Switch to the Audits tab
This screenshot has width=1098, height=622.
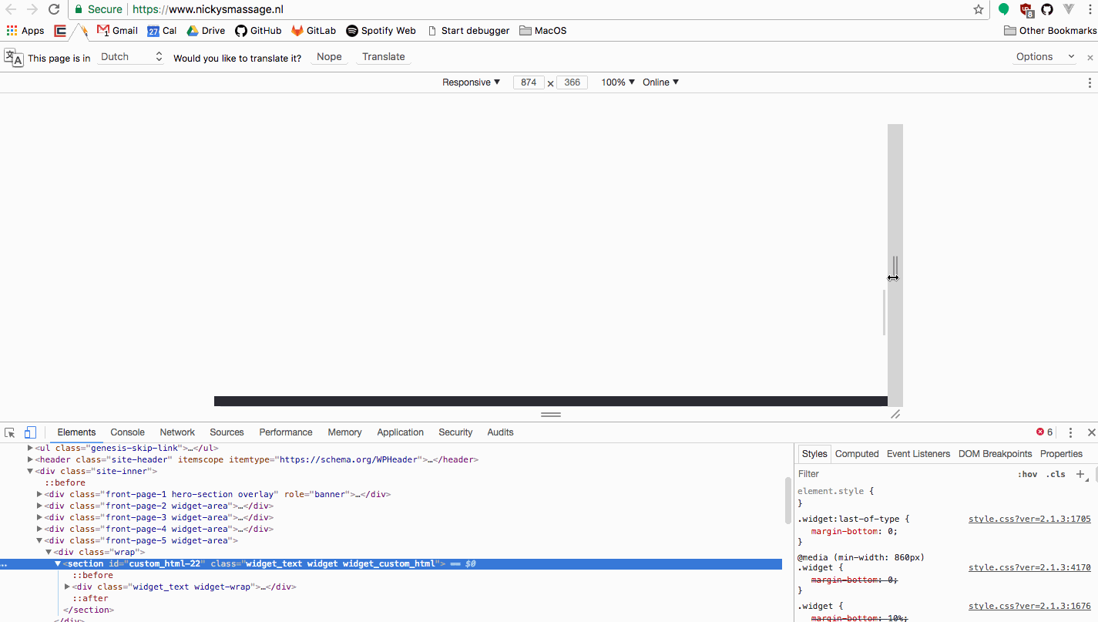coord(500,432)
